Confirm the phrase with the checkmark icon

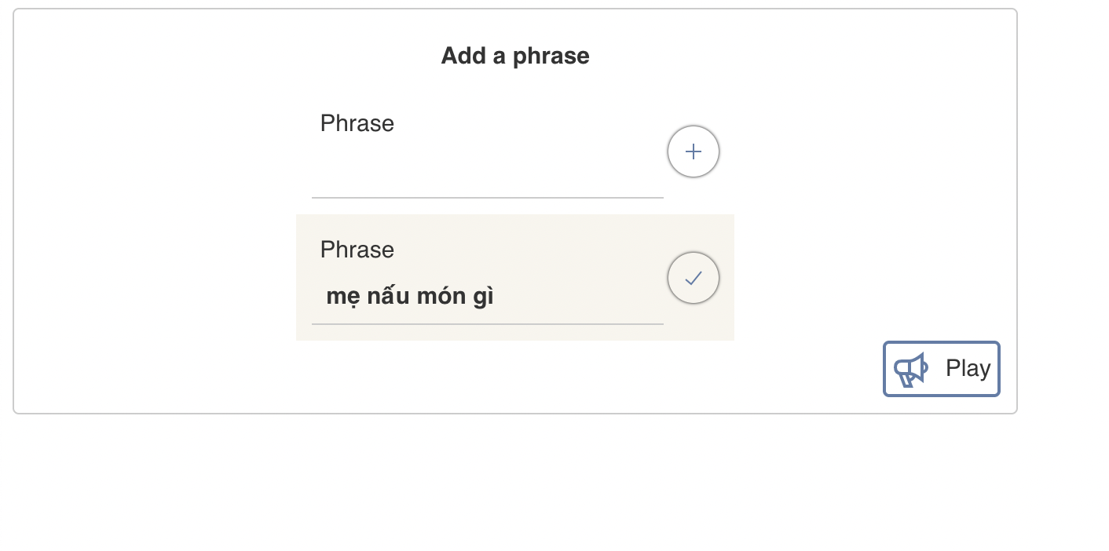pos(694,278)
